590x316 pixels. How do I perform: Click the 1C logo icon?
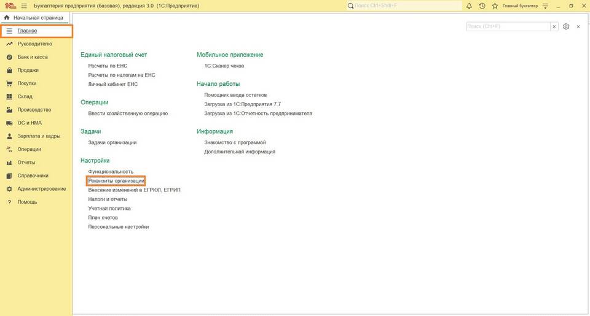click(x=9, y=6)
